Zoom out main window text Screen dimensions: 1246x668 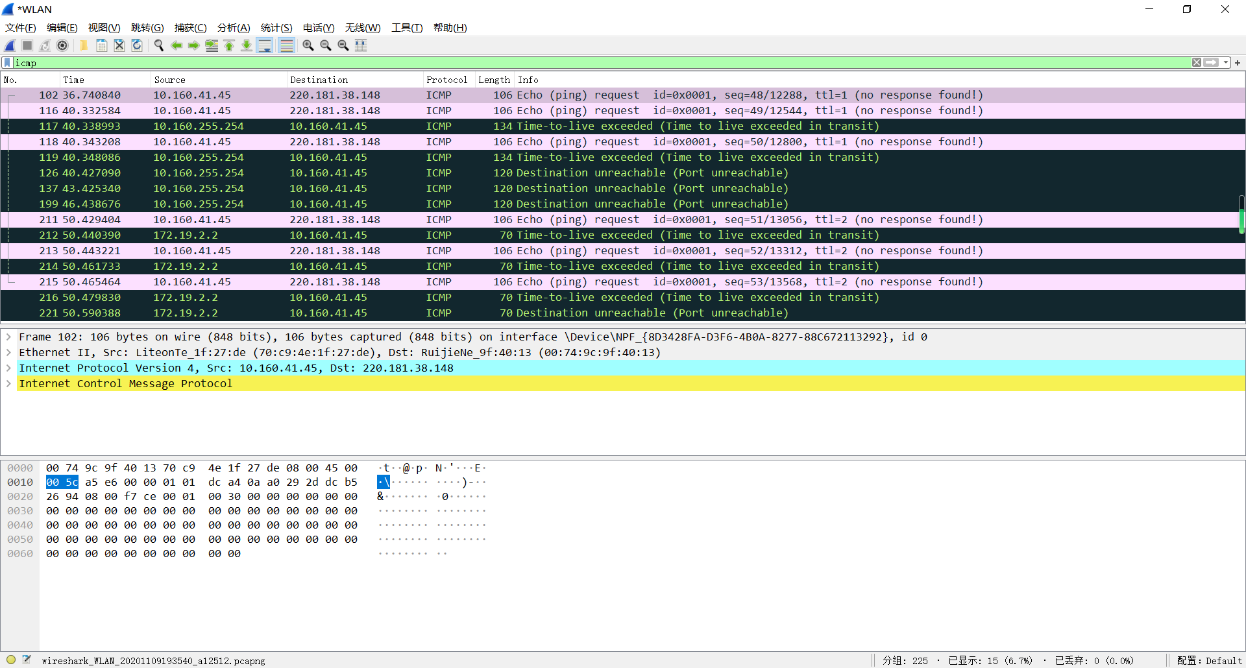click(x=326, y=45)
